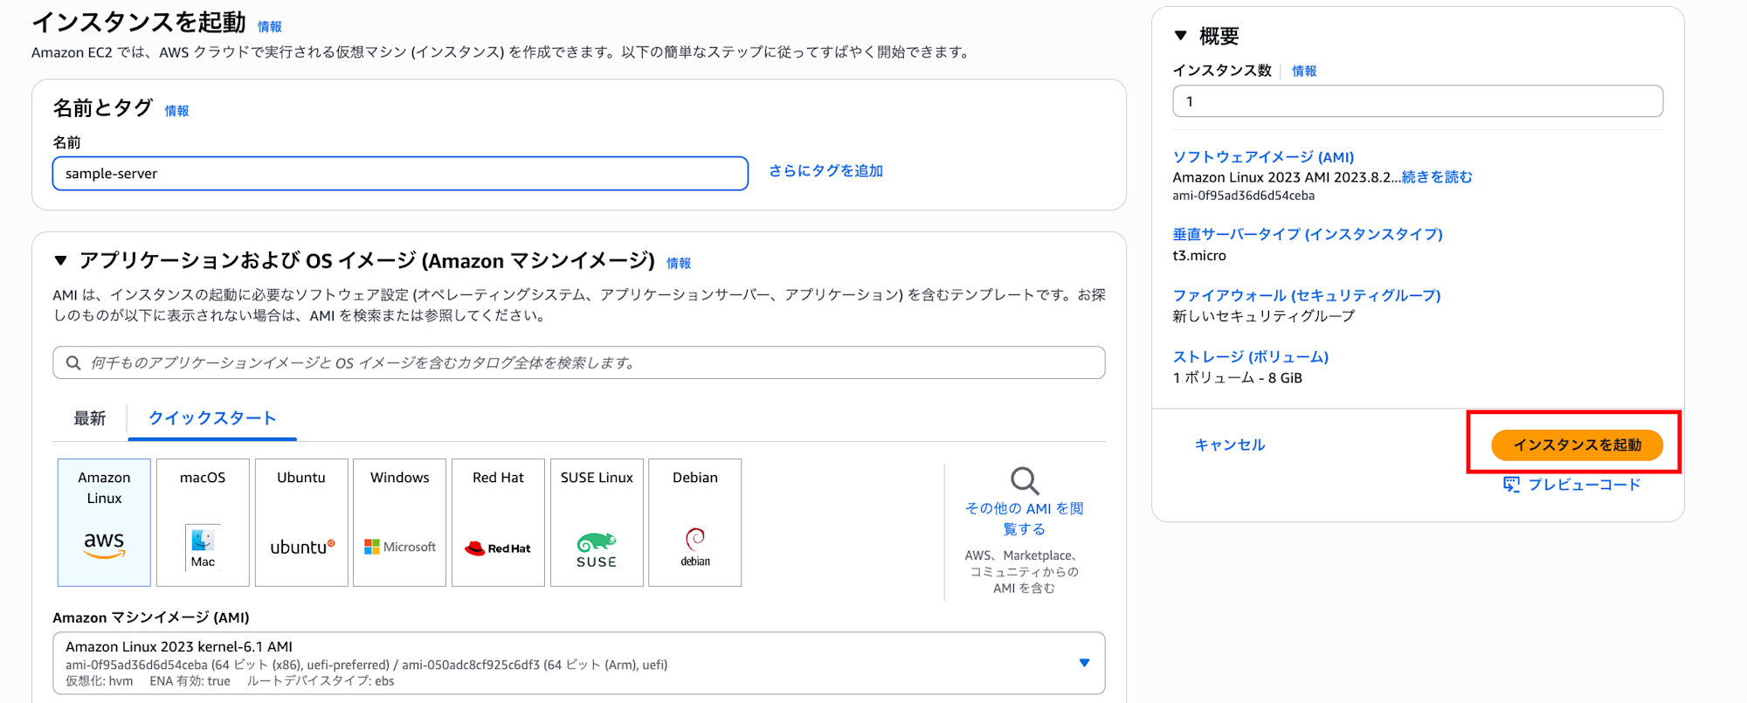
Task: Open 仮想サーバータイプ (インスタンスタイプ) link
Action: [x=1308, y=234]
